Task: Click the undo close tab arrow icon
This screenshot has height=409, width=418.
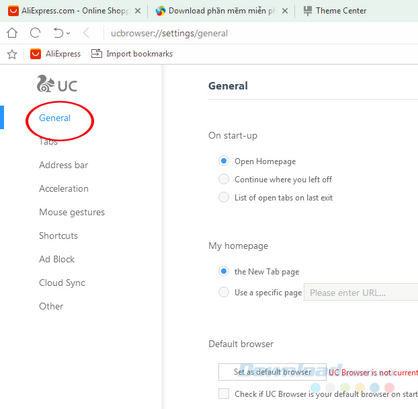Action: (x=58, y=33)
